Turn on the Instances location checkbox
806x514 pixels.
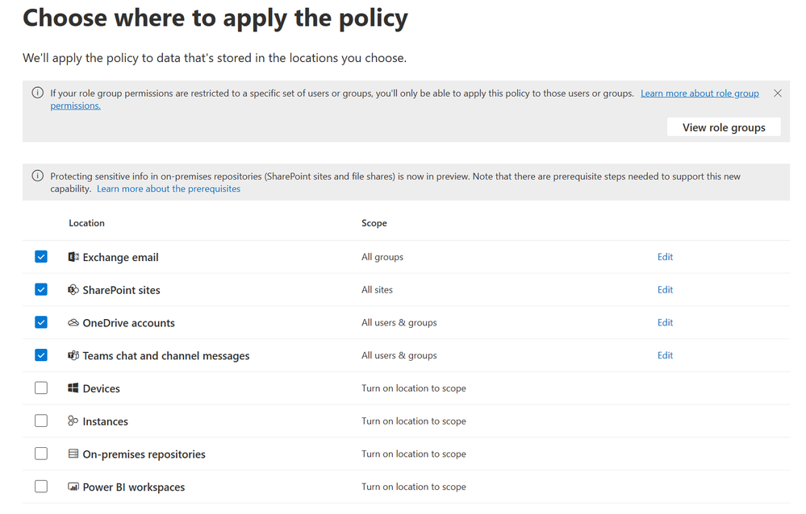coord(41,421)
